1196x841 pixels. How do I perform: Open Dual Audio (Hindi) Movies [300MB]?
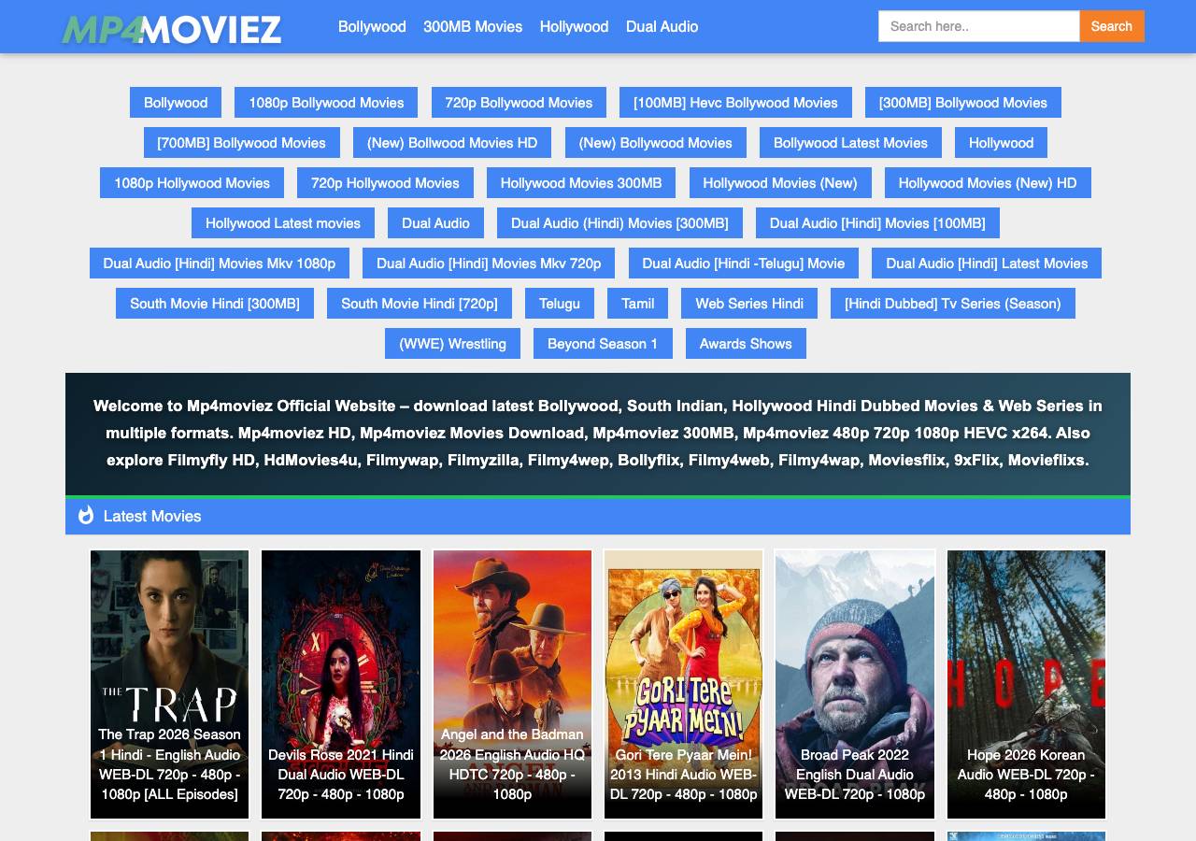(619, 223)
